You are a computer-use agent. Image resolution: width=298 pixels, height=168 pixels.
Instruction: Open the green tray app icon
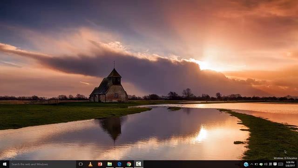coord(261,164)
